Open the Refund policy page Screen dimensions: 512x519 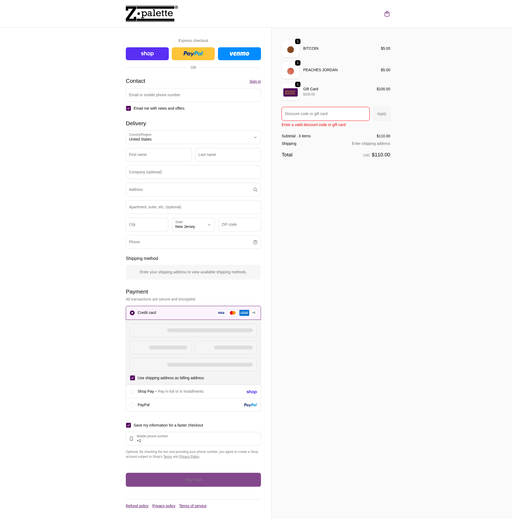[137, 506]
